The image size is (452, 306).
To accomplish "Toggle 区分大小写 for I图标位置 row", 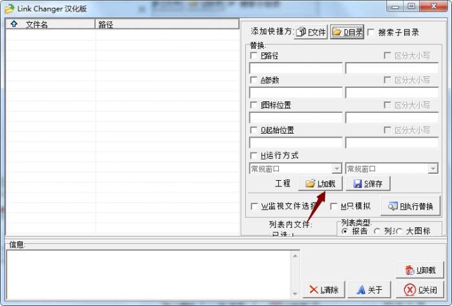I will coord(387,105).
